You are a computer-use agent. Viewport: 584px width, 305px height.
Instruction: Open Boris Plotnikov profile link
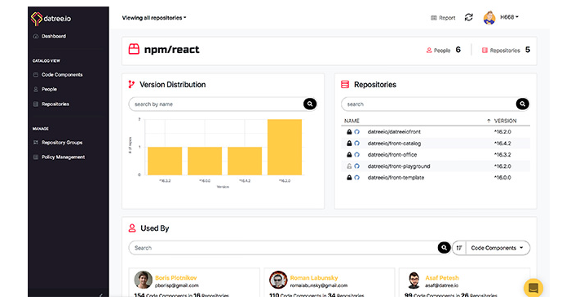coord(176,278)
